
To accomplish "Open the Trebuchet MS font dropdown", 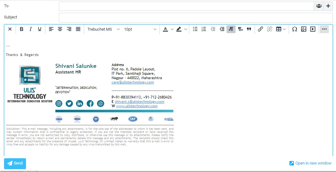I will click(104, 29).
